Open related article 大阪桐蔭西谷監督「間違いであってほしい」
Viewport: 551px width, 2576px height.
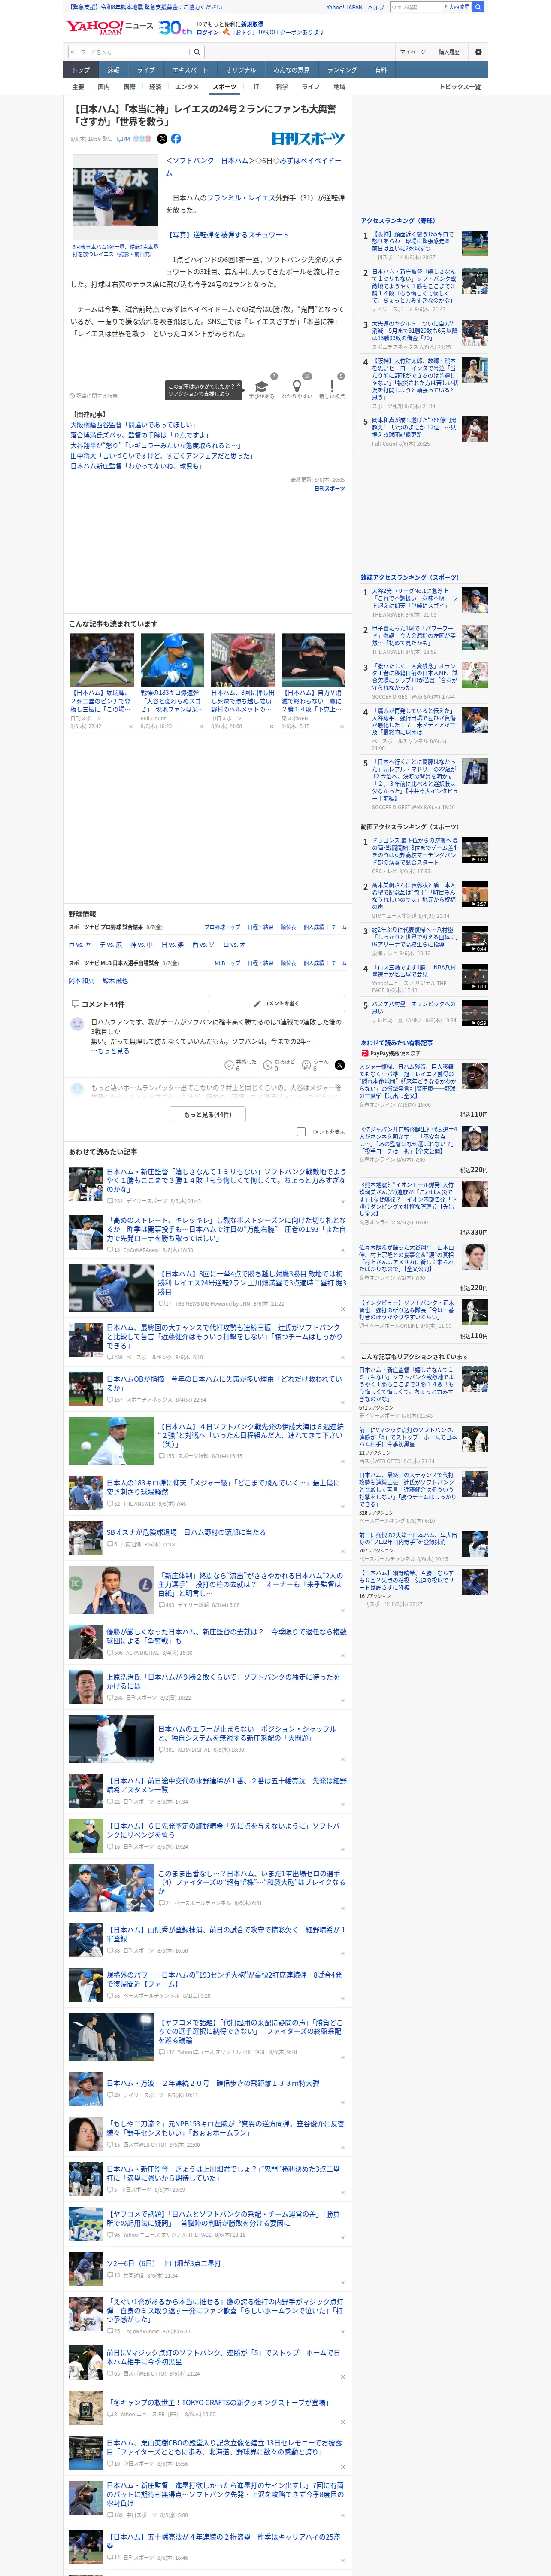click(x=133, y=425)
